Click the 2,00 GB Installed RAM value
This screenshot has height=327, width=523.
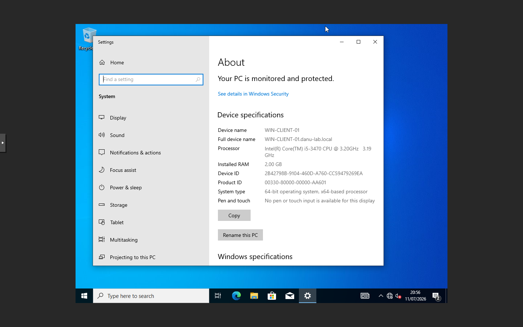tap(273, 164)
